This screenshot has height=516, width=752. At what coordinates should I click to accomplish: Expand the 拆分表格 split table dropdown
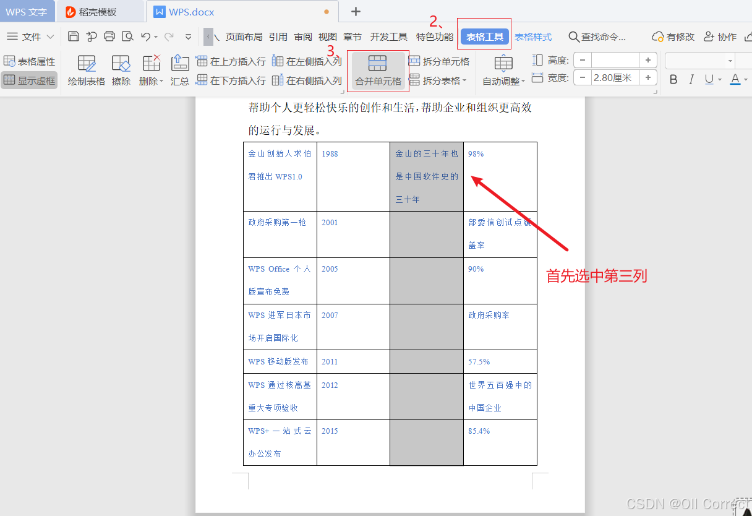point(464,80)
